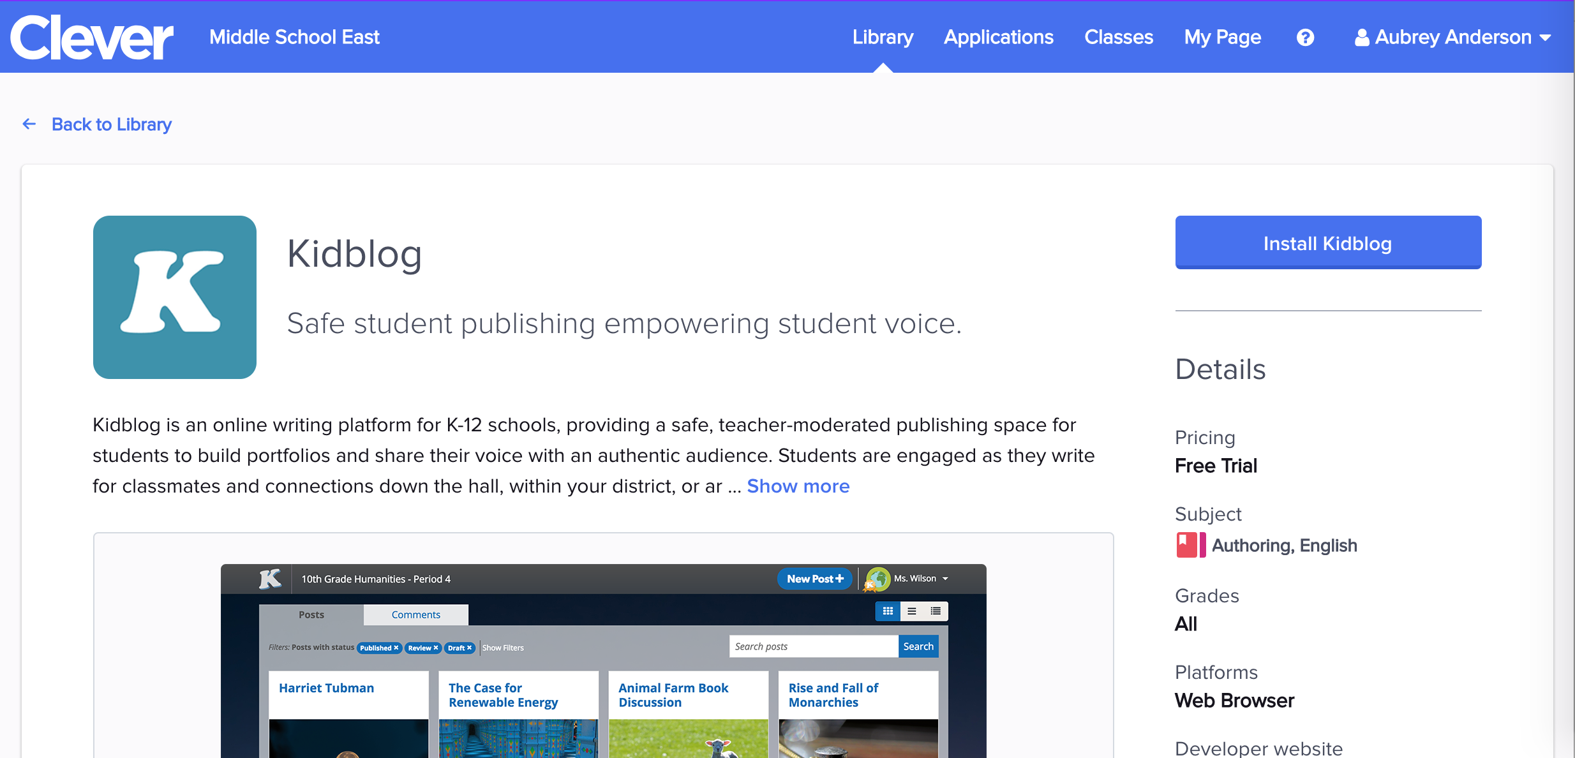Image resolution: width=1575 pixels, height=758 pixels.
Task: Click the All grades value
Action: [1186, 624]
